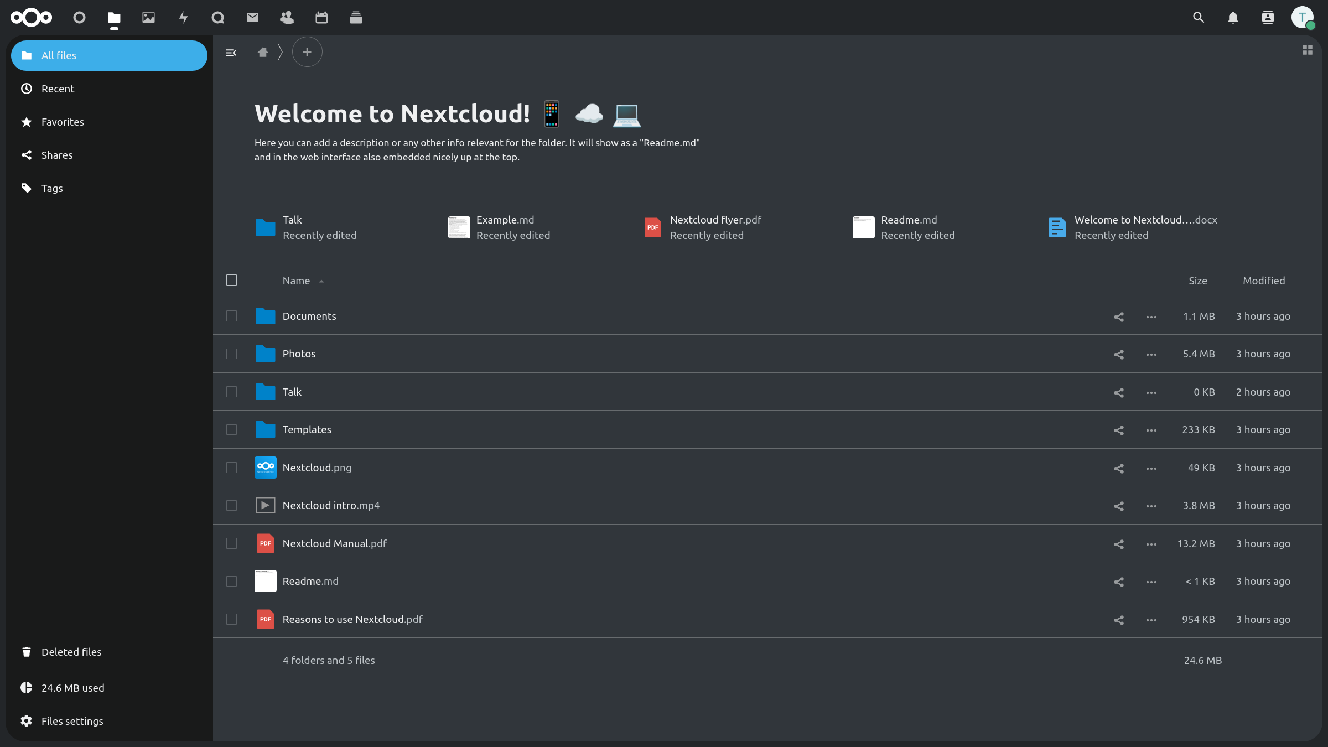Click Talk folder Recently edited thumbnail
This screenshot has height=747, width=1328.
pyautogui.click(x=266, y=227)
